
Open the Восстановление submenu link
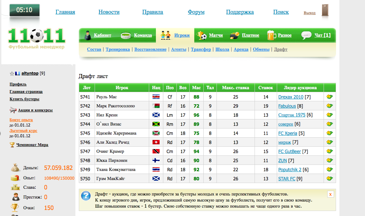click(x=151, y=49)
